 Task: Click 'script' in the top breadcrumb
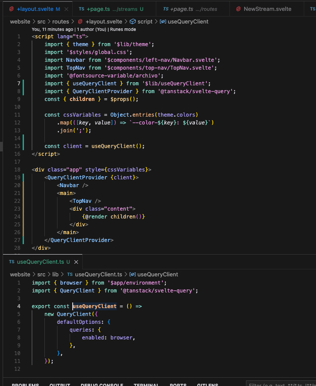[145, 22]
